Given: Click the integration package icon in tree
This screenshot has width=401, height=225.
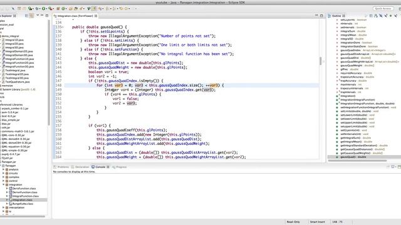Looking at the screenshot, I should coord(7,185).
